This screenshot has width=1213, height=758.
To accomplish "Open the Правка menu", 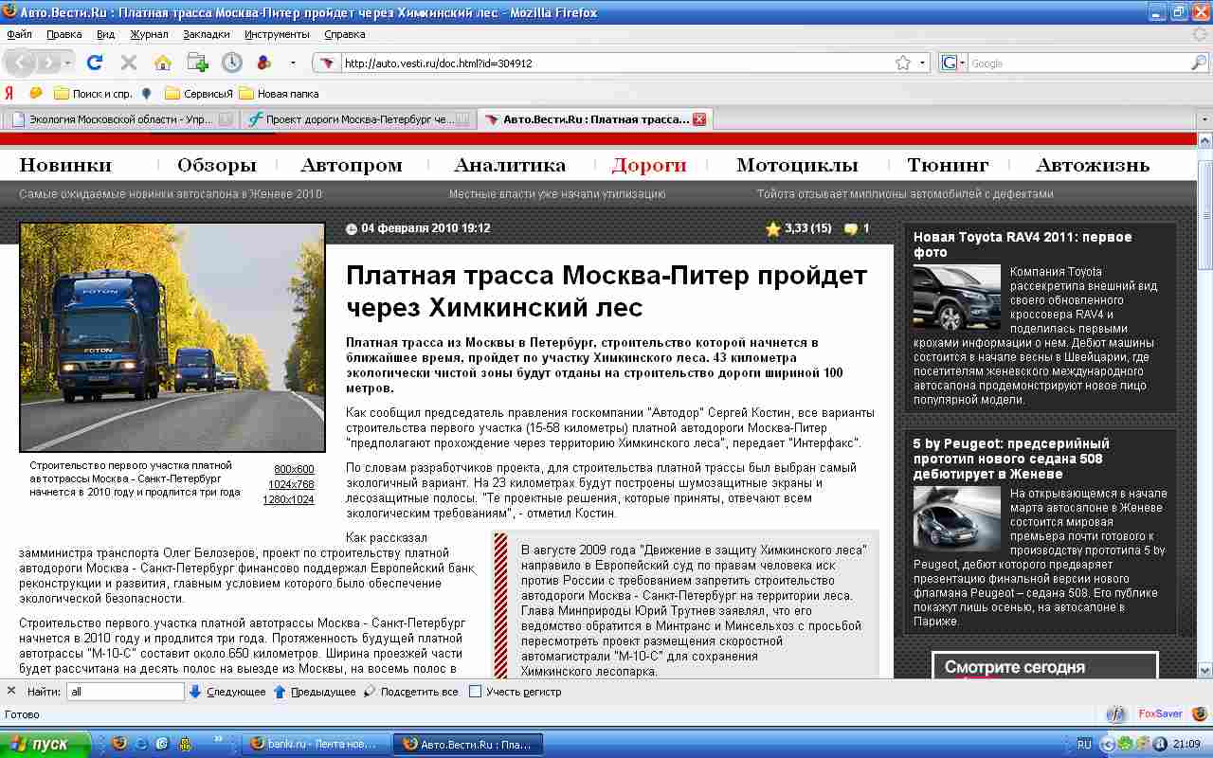I will (63, 34).
